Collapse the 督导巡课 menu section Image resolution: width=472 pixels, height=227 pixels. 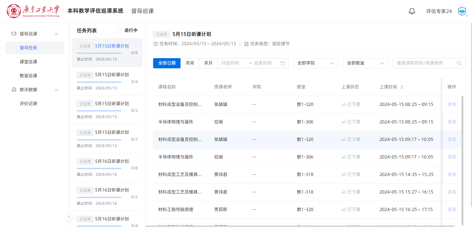point(56,34)
